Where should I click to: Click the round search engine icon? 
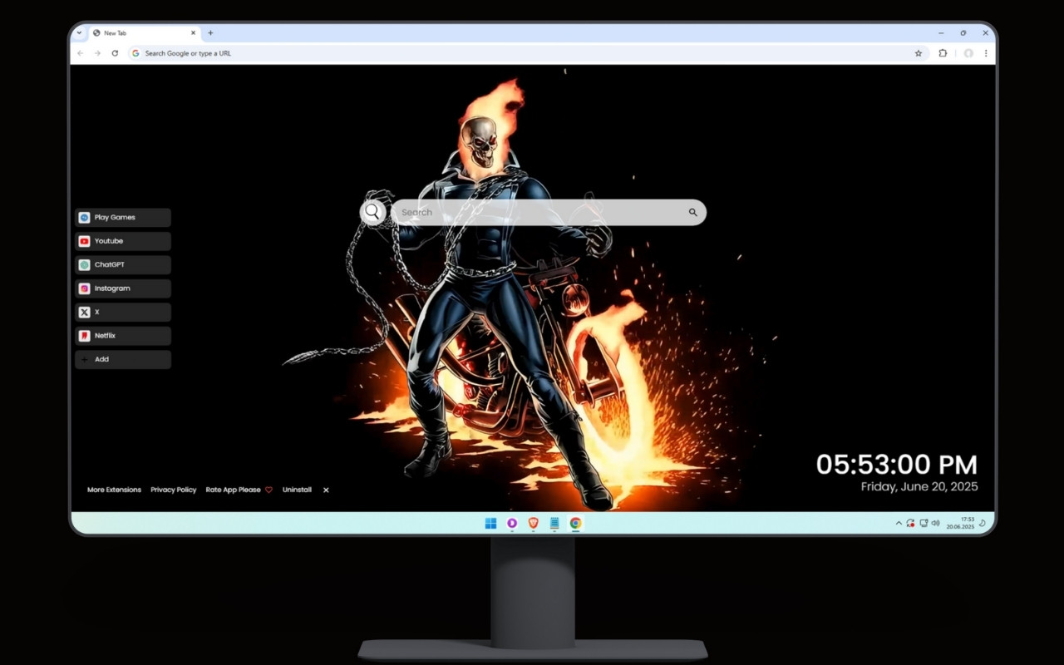click(372, 212)
